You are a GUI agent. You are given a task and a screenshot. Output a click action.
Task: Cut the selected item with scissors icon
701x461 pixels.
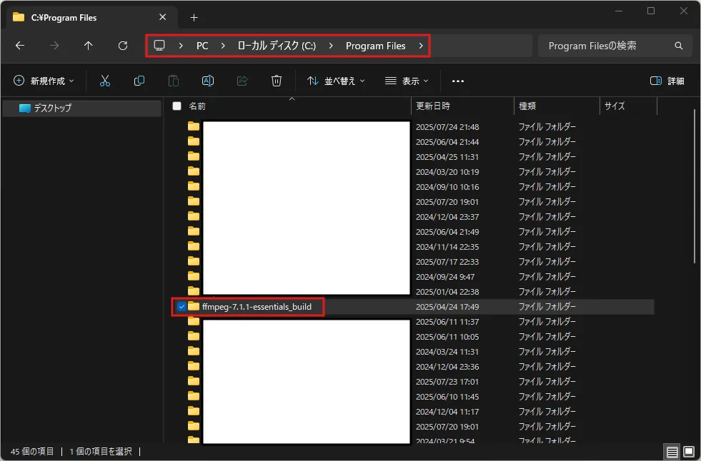[104, 81]
